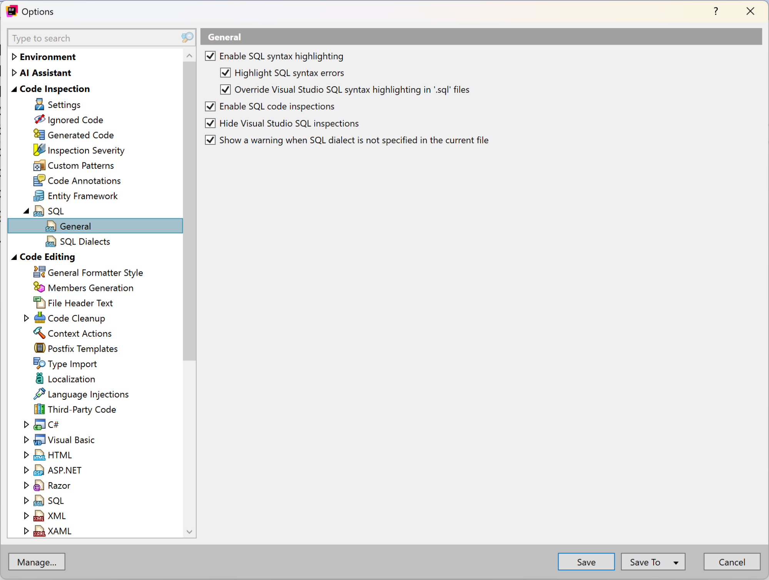Expand the XAML node

[x=26, y=531]
